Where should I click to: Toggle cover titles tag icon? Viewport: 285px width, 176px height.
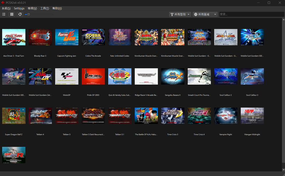tap(20, 14)
